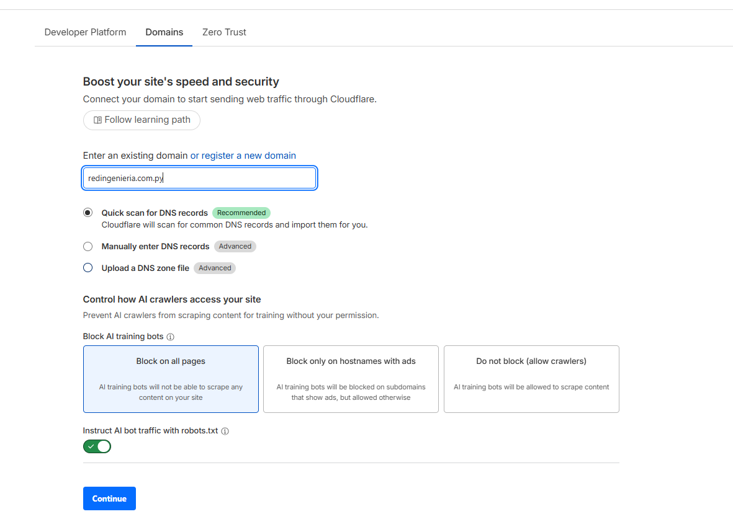Click info icon beside robots.txt instruction label

pos(225,432)
